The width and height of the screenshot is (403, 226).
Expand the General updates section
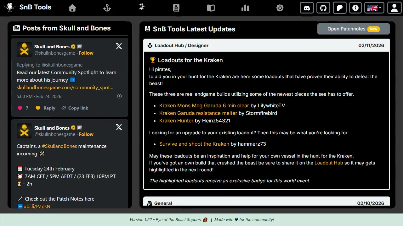(x=267, y=203)
